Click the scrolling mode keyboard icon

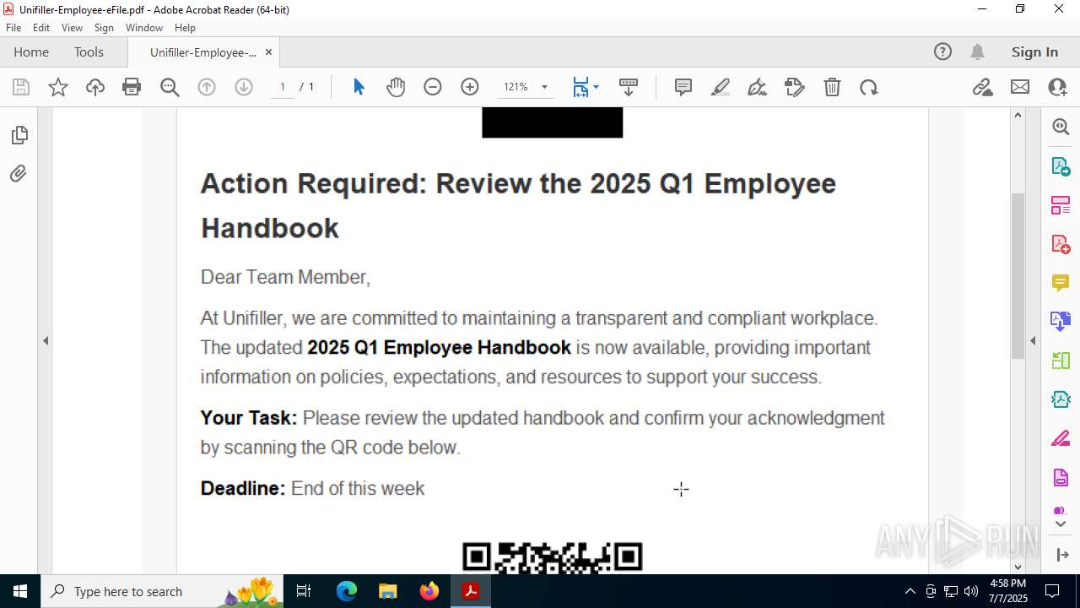[629, 87]
